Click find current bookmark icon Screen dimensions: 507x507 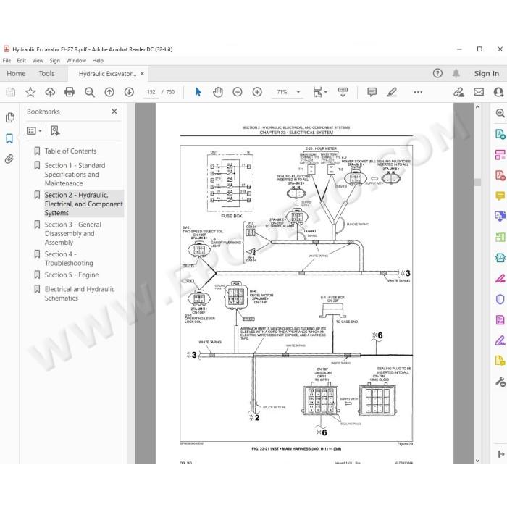[55, 130]
